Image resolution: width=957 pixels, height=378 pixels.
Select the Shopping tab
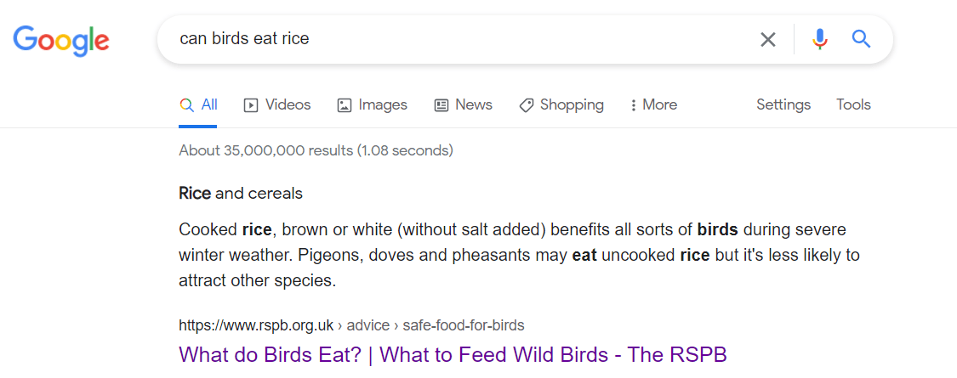[561, 104]
